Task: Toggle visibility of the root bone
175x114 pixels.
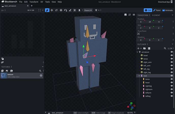Action: click(172, 76)
